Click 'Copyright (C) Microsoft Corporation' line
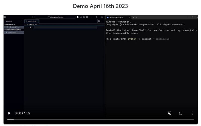 click(x=145, y=24)
